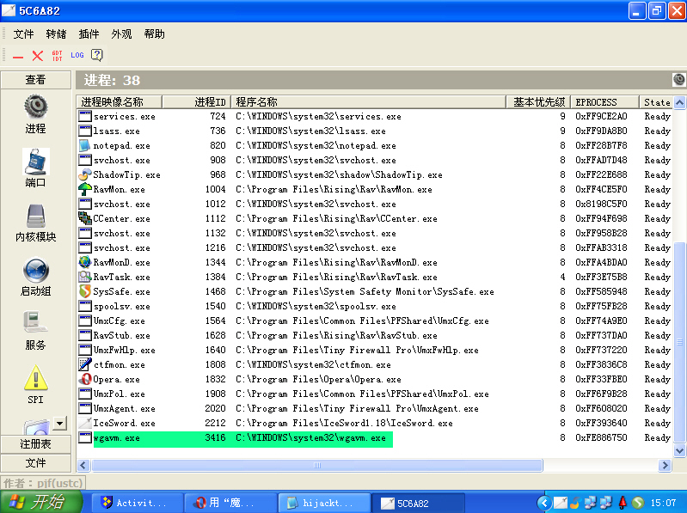Click the RavMonD.exe globe icon
The width and height of the screenshot is (687, 513).
[x=84, y=262]
